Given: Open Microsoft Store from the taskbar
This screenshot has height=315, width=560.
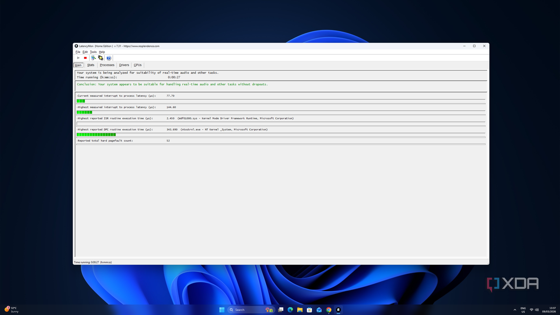Looking at the screenshot, I should coord(310,310).
